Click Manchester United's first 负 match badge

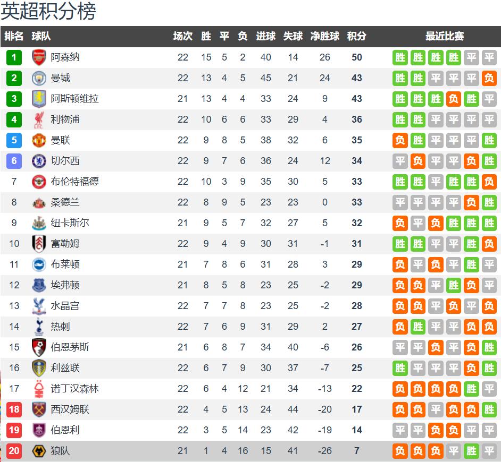400,140
